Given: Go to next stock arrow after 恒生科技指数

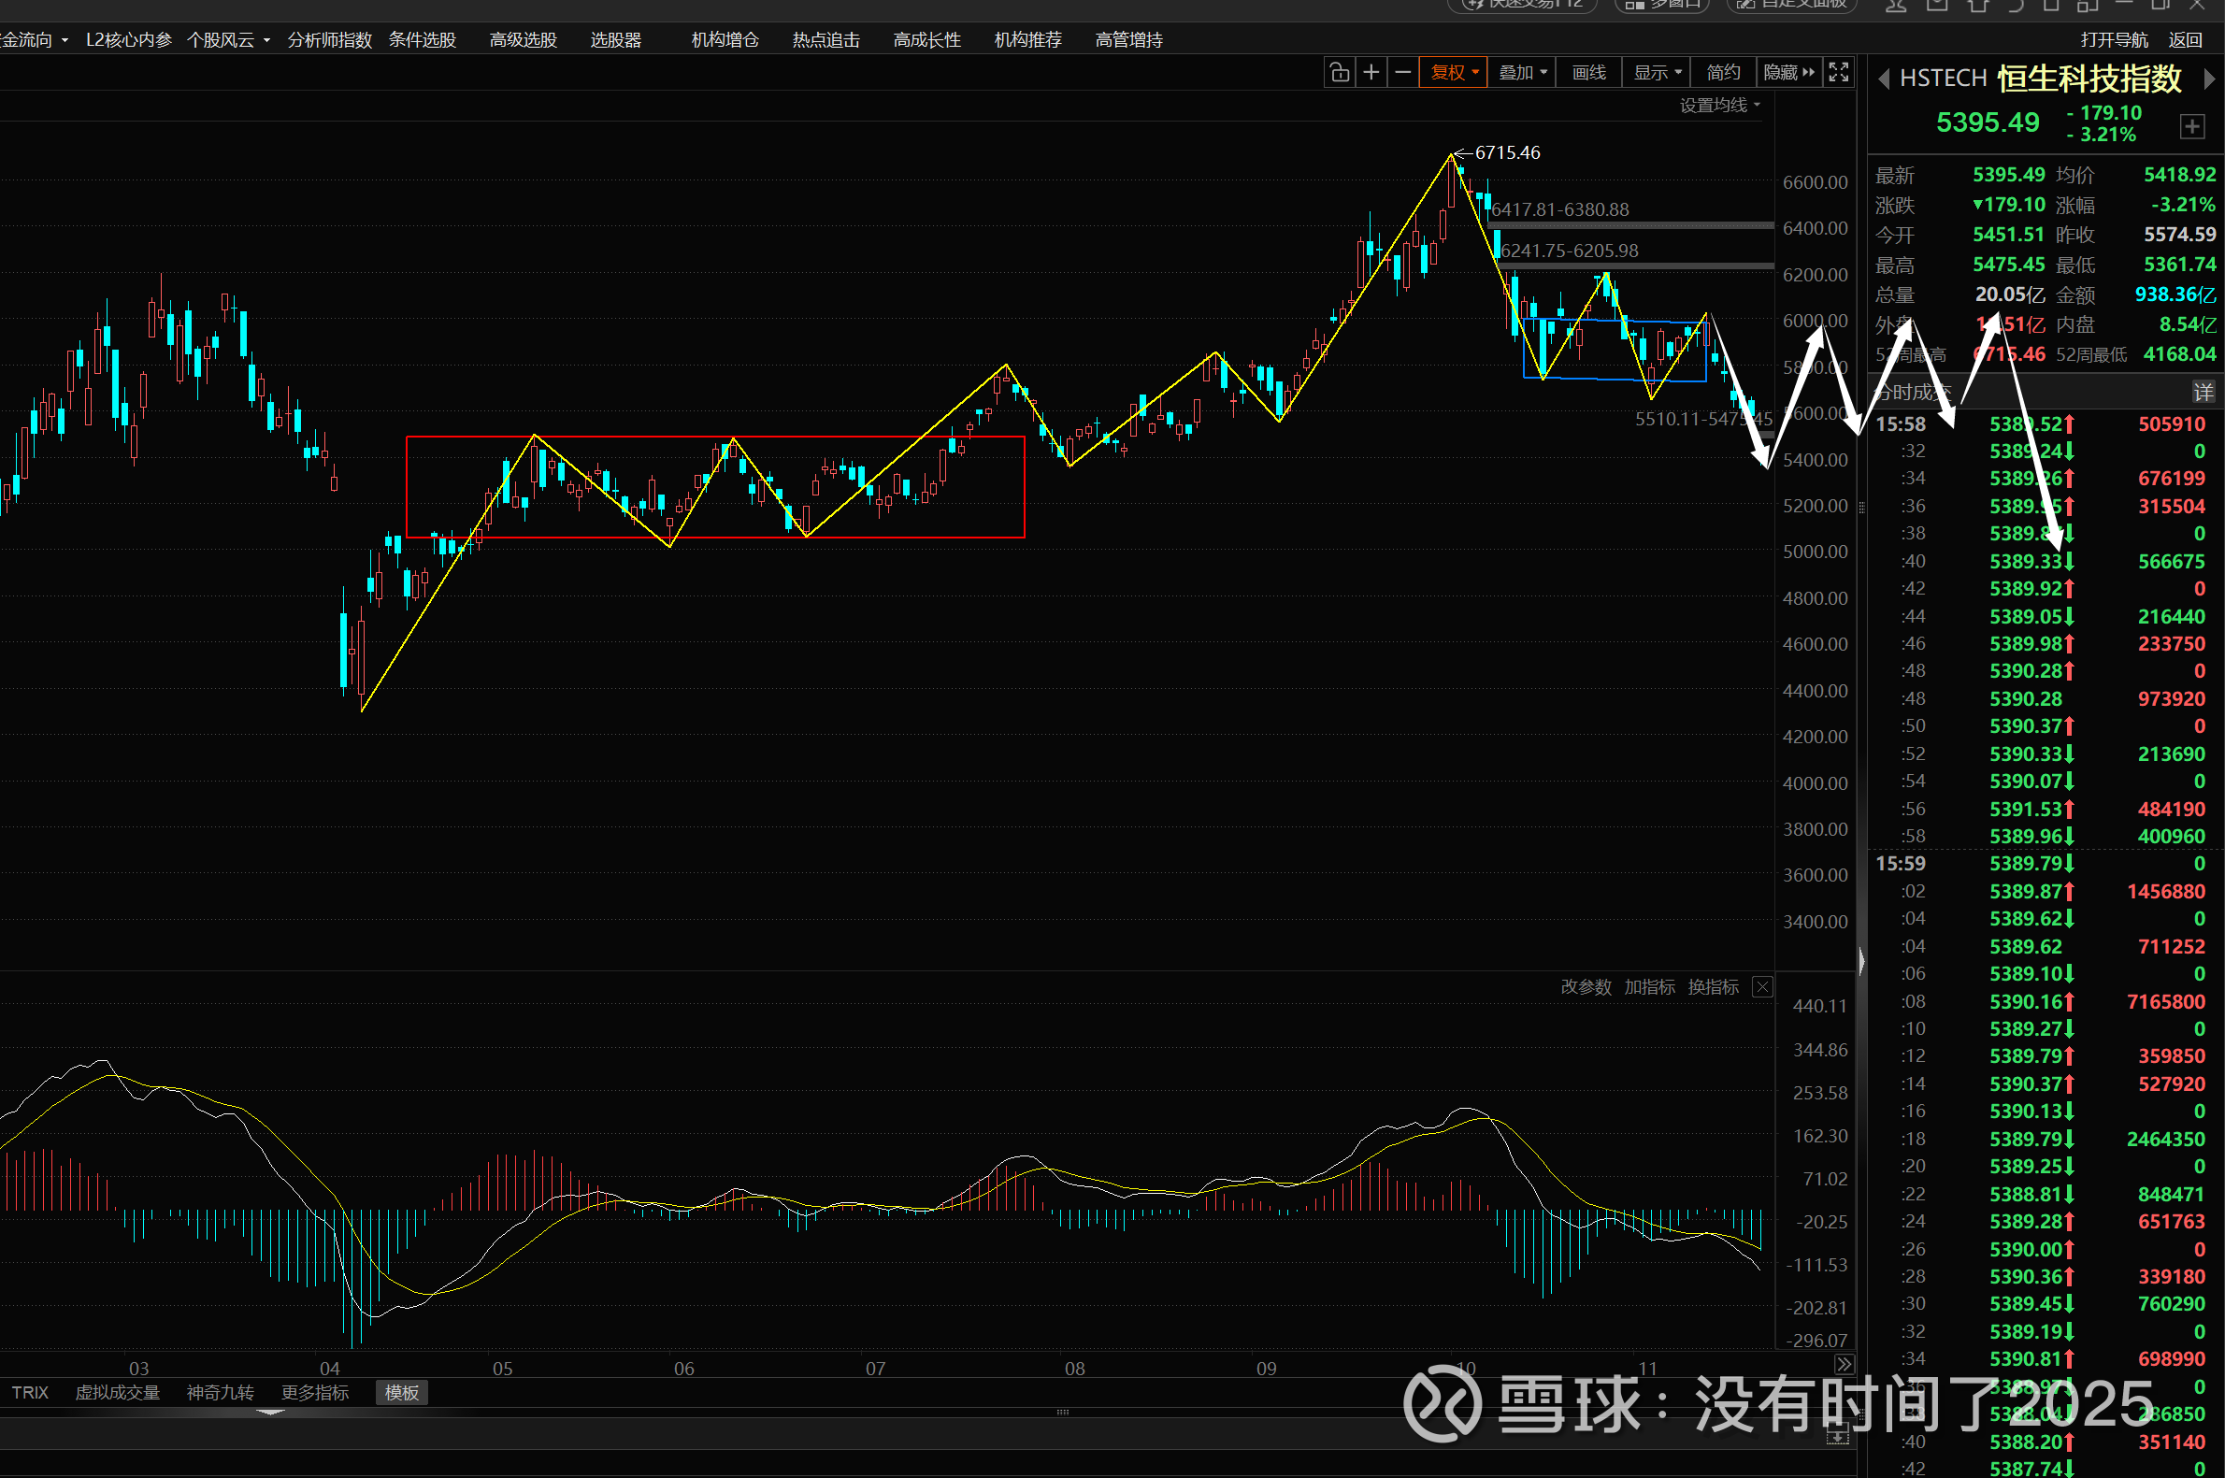Looking at the screenshot, I should (2208, 79).
